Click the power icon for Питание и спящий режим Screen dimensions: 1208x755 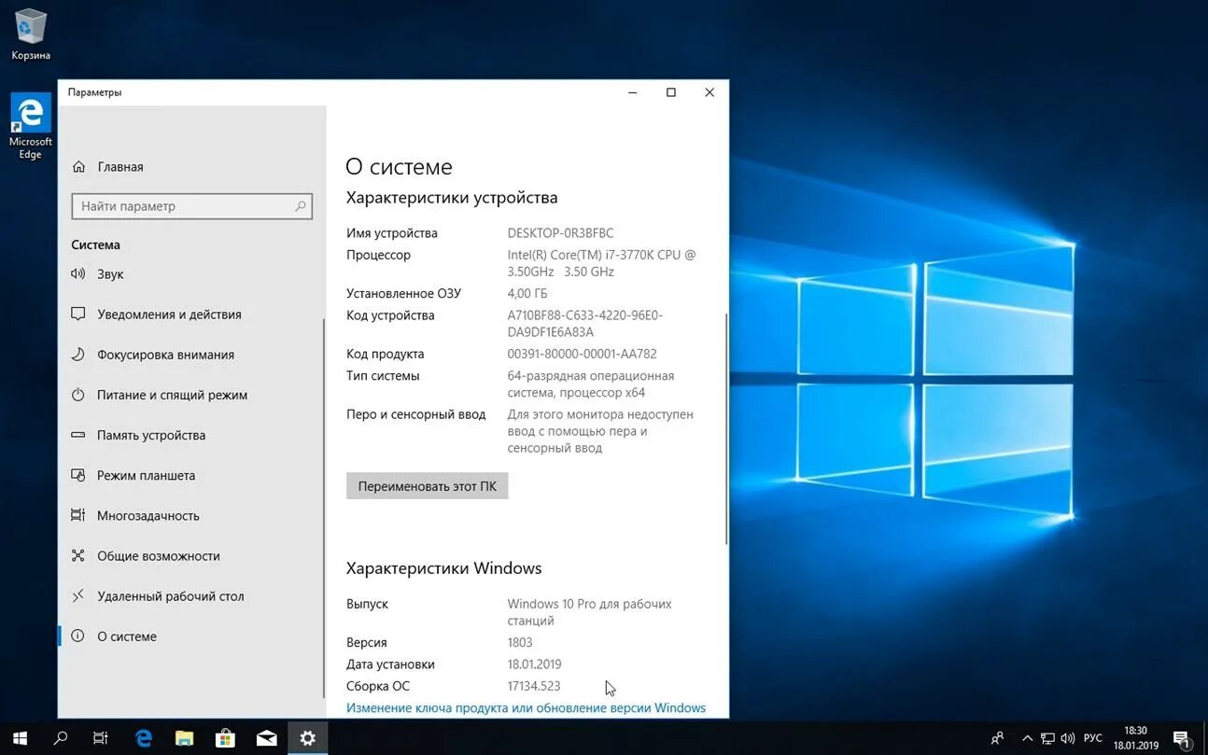(78, 395)
